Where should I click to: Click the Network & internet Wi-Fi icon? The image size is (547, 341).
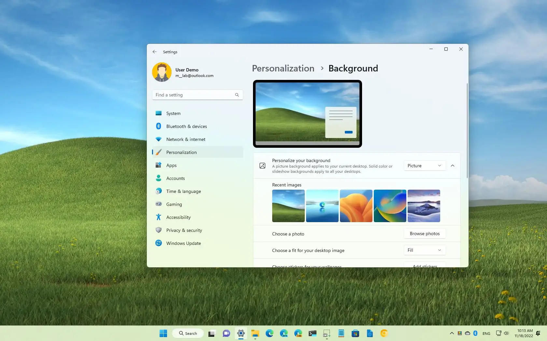[159, 139]
